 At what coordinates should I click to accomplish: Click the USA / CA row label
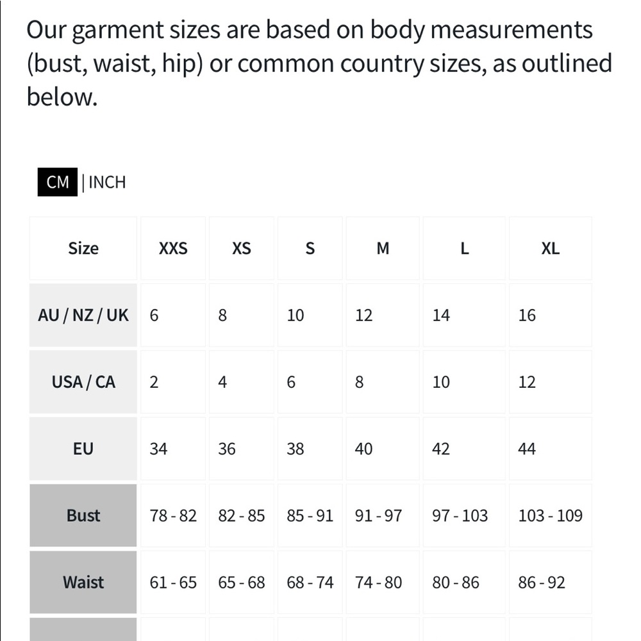(83, 382)
